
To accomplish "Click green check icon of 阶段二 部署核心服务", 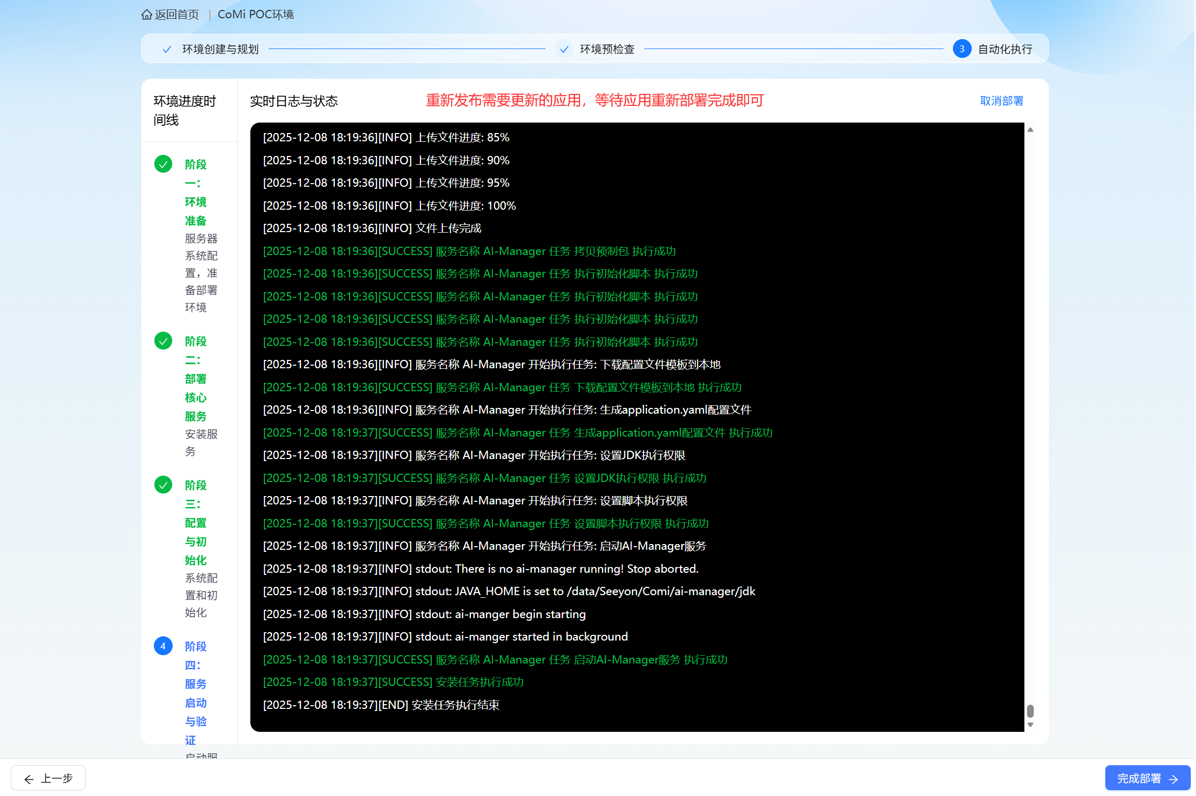I will [163, 341].
